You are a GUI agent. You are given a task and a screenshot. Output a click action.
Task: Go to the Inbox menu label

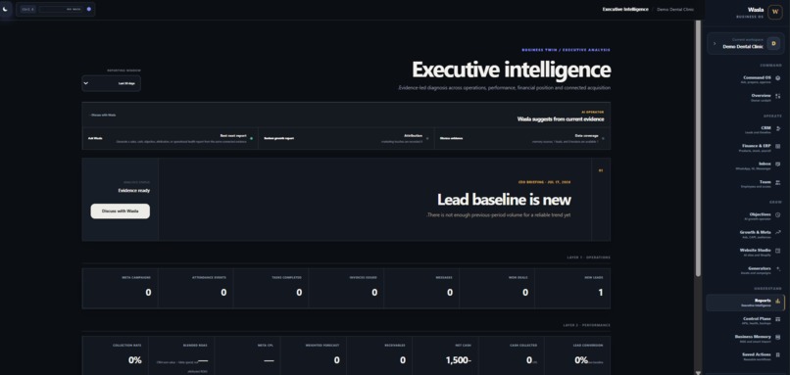click(x=765, y=164)
